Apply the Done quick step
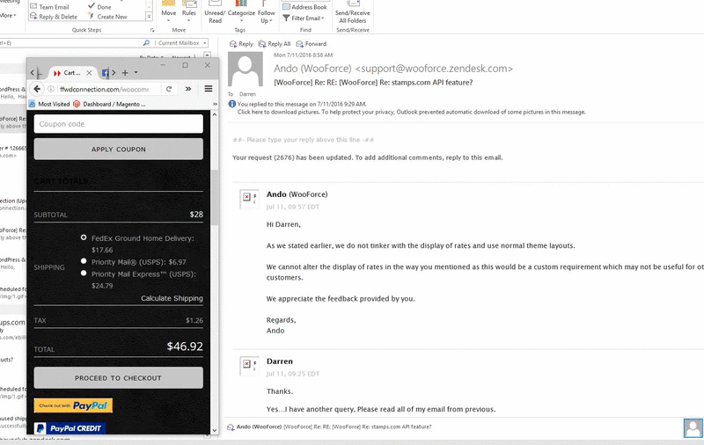This screenshot has height=445, width=704. (99, 7)
